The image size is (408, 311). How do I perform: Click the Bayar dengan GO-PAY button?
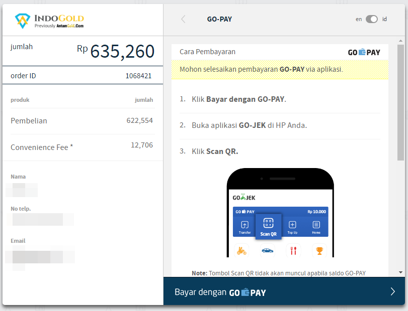click(x=284, y=291)
